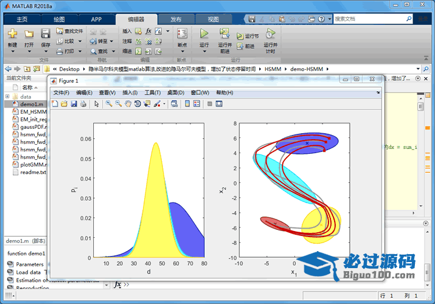Switch to the 绘图 (Plots) tab
Image resolution: width=435 pixels, height=304 pixels.
pos(59,19)
